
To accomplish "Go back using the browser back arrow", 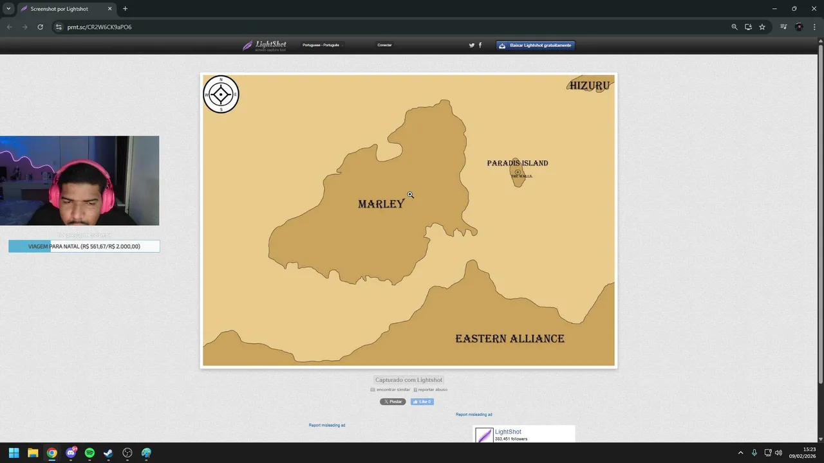I will 9,27.
